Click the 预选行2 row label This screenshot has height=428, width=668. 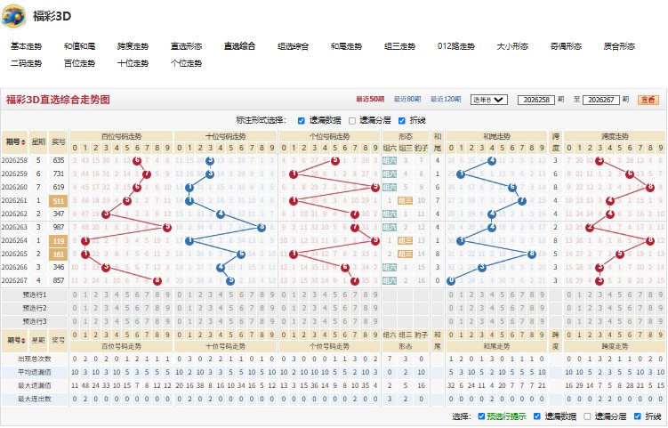tap(35, 308)
